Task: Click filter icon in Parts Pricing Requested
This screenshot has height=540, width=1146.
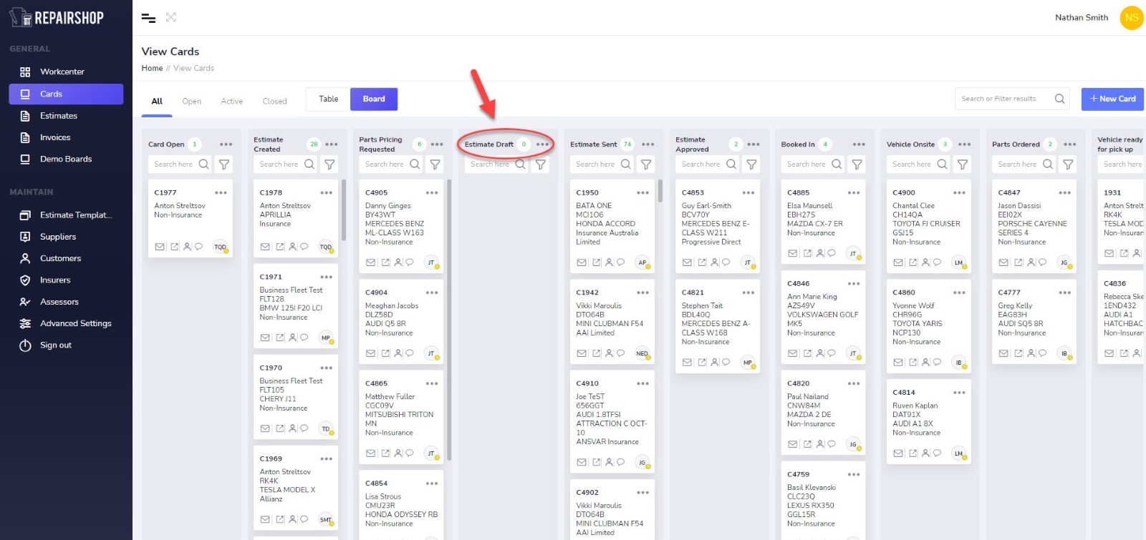Action: (x=435, y=165)
